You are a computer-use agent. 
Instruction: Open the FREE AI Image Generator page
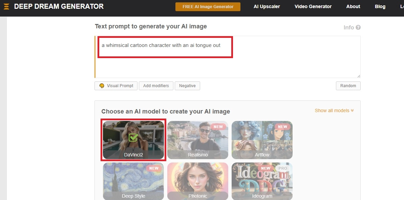coord(208,7)
